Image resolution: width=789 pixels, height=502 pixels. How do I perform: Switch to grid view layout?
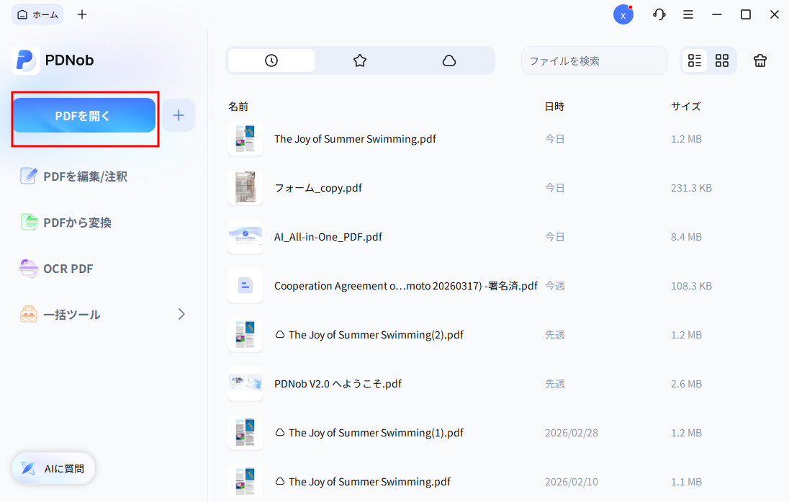point(722,60)
